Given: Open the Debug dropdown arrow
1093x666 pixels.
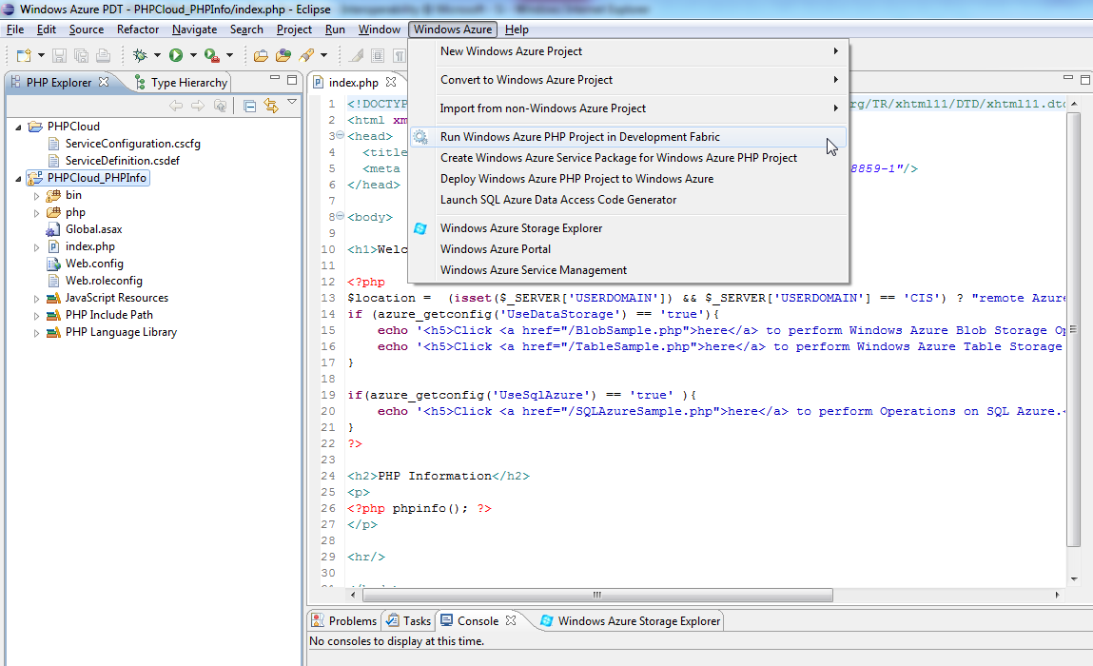Looking at the screenshot, I should 157,55.
